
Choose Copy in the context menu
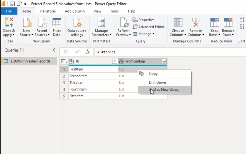[165, 74]
